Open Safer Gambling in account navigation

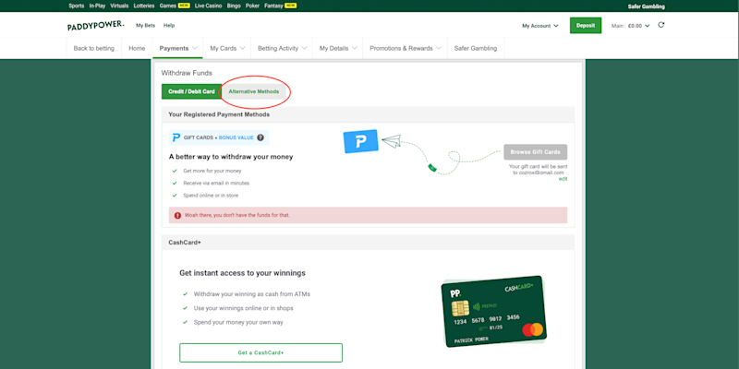(476, 48)
